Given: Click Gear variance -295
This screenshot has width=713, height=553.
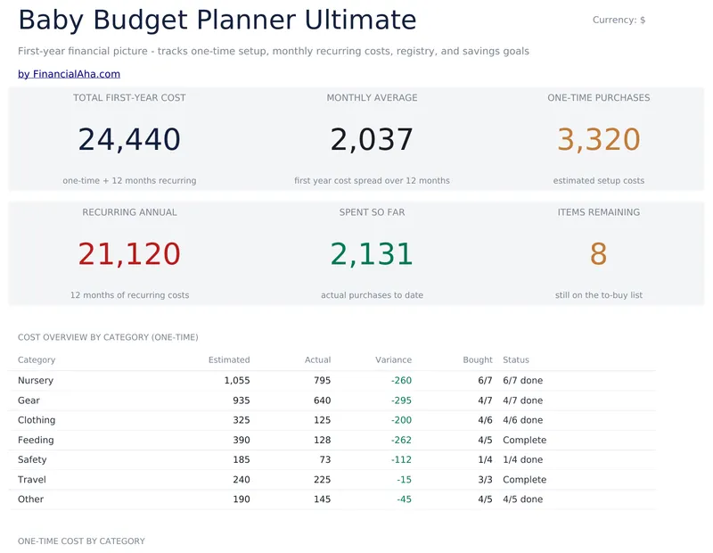Looking at the screenshot, I should click(402, 400).
